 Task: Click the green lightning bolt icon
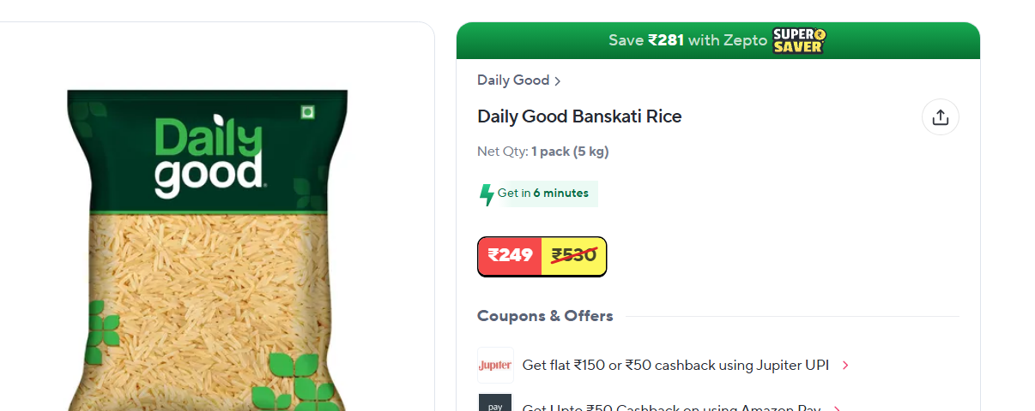coord(487,194)
